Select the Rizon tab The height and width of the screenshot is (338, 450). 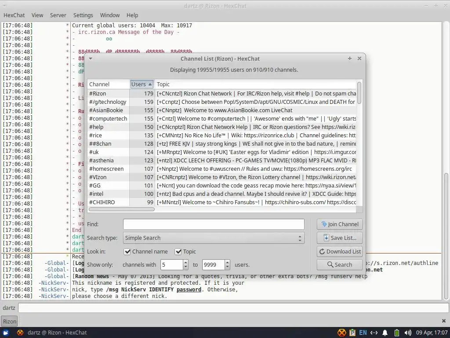click(10, 321)
